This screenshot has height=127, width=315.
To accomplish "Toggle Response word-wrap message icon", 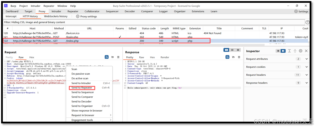I will coord(227,57).
